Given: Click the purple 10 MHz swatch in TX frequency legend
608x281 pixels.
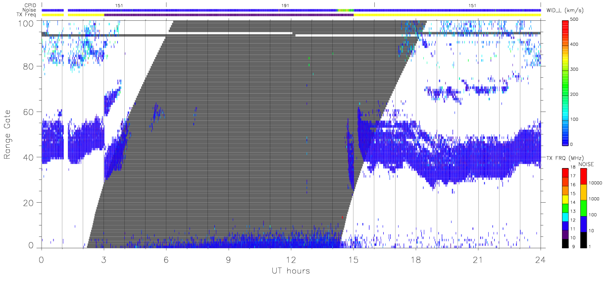Looking at the screenshot, I should 565,234.
